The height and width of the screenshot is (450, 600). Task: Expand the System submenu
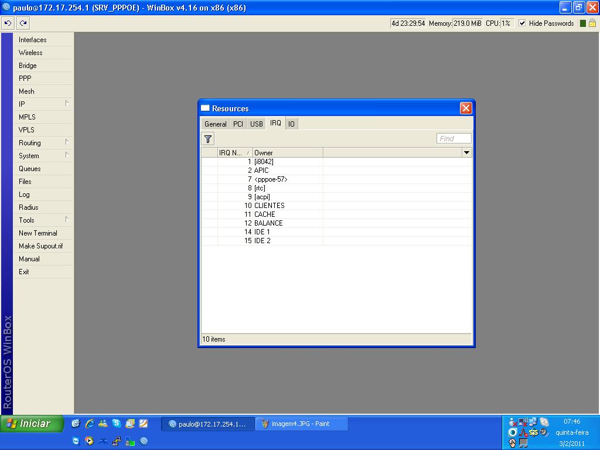click(67, 155)
